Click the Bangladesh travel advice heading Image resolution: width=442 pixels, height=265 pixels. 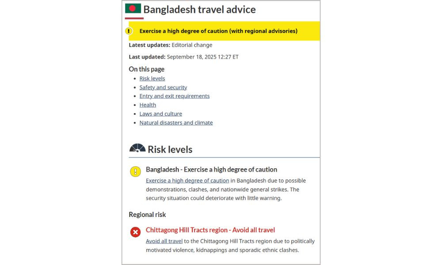pos(199,9)
